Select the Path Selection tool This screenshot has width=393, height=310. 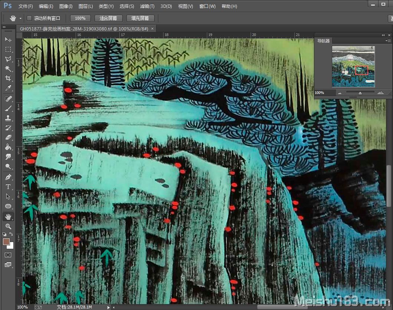click(8, 196)
